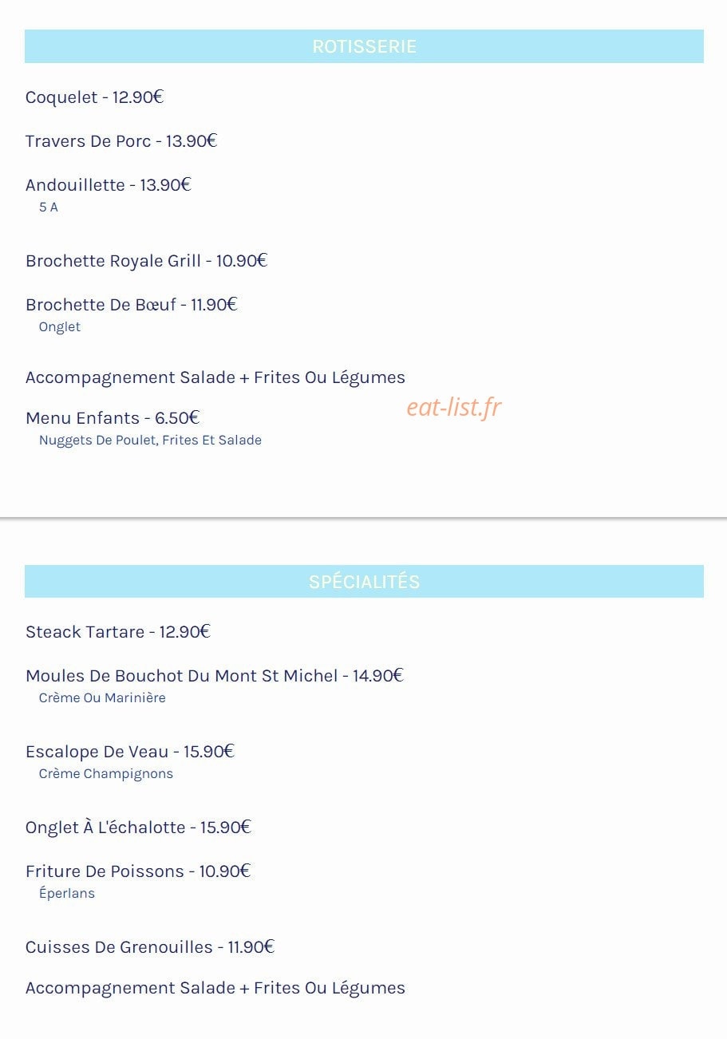Open the eat-list.fr watermark link
This screenshot has height=1039, width=727.
tap(454, 407)
